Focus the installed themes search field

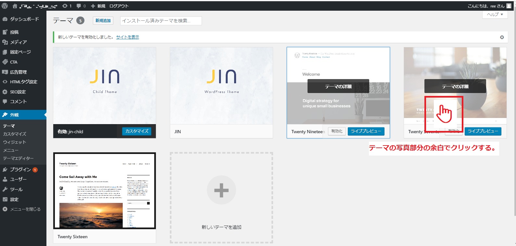pos(161,21)
